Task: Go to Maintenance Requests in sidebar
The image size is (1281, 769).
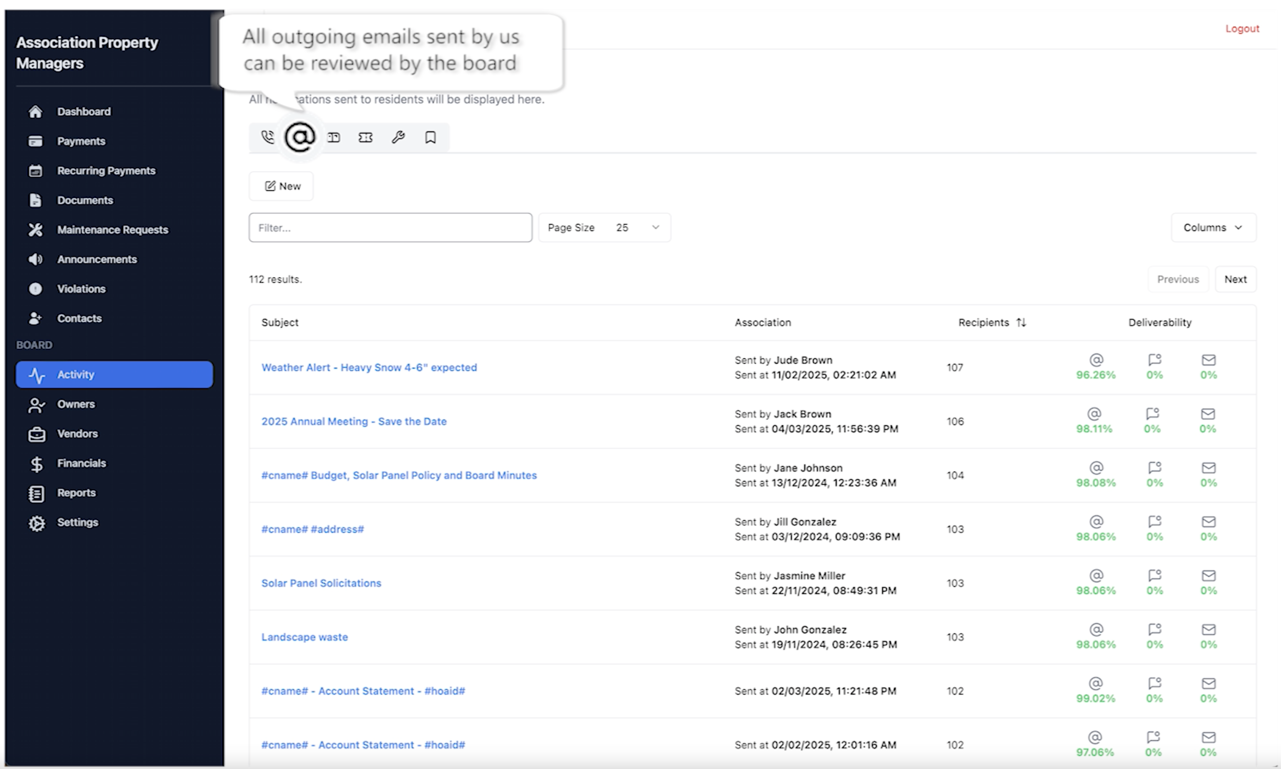Action: coord(112,229)
